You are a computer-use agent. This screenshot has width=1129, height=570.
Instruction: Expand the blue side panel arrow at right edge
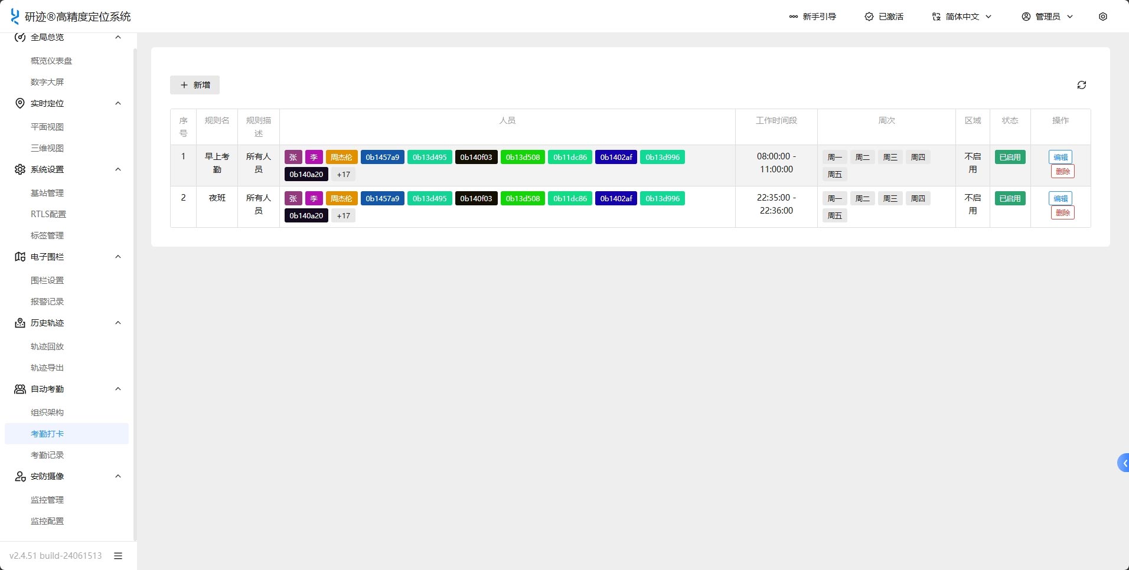(x=1124, y=463)
